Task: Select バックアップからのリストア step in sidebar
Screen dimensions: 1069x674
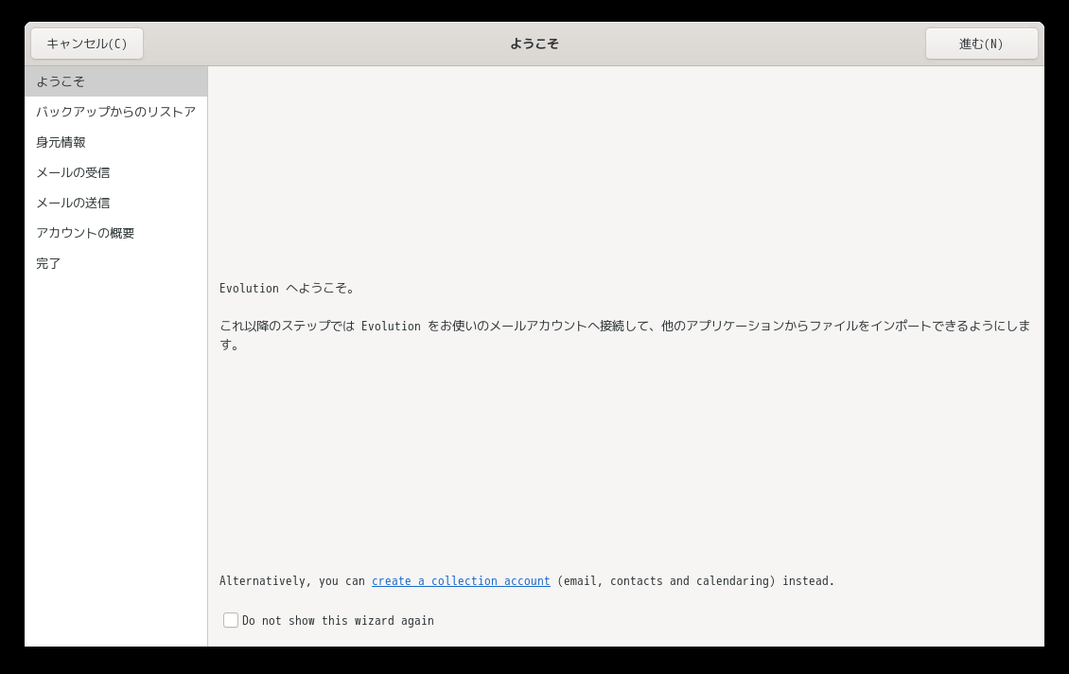Action: [x=116, y=112]
